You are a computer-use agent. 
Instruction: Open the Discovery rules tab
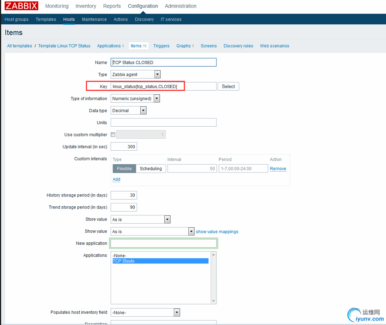[x=238, y=46]
